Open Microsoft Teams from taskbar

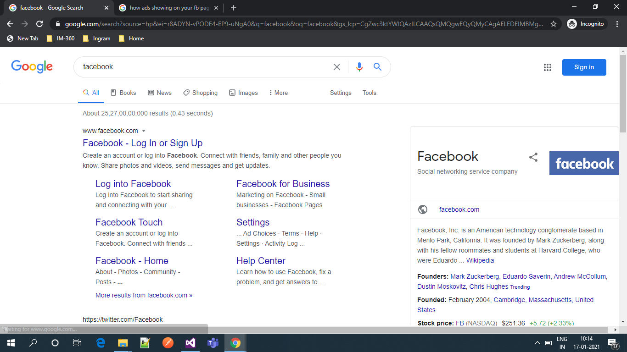213,343
